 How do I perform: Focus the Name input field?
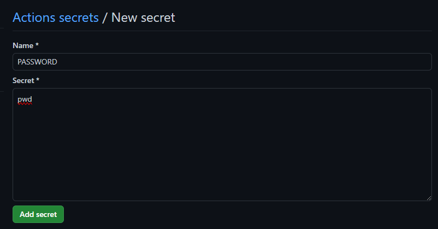[x=222, y=62]
